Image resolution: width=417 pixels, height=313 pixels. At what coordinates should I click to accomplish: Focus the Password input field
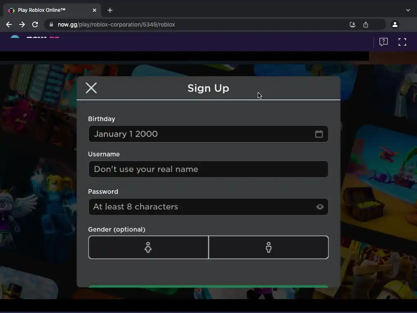point(208,207)
